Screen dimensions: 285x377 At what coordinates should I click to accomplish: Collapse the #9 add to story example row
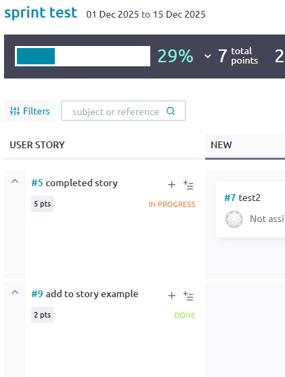(15, 292)
